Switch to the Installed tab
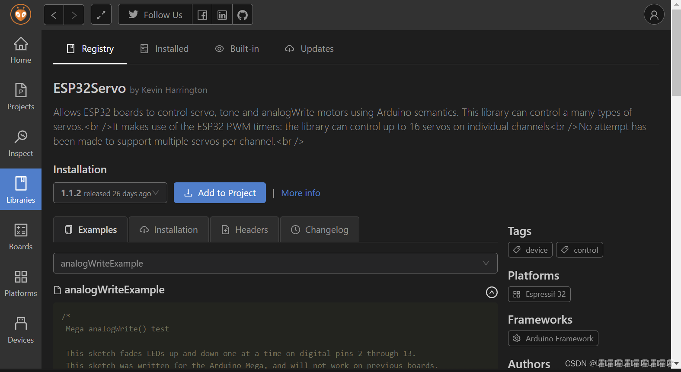Image resolution: width=681 pixels, height=372 pixels. [164, 49]
